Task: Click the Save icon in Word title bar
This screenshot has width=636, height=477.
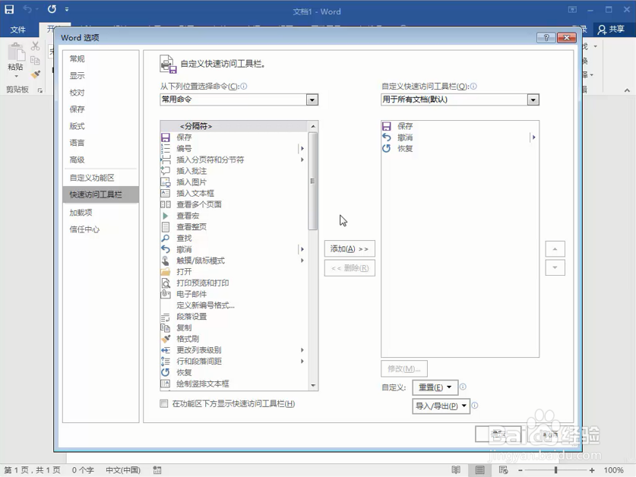Action: 9,9
